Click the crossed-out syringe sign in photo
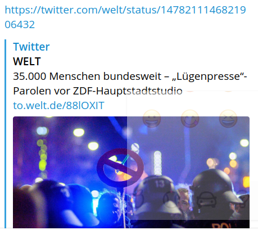This screenshot has height=230, width=258. click(x=120, y=168)
